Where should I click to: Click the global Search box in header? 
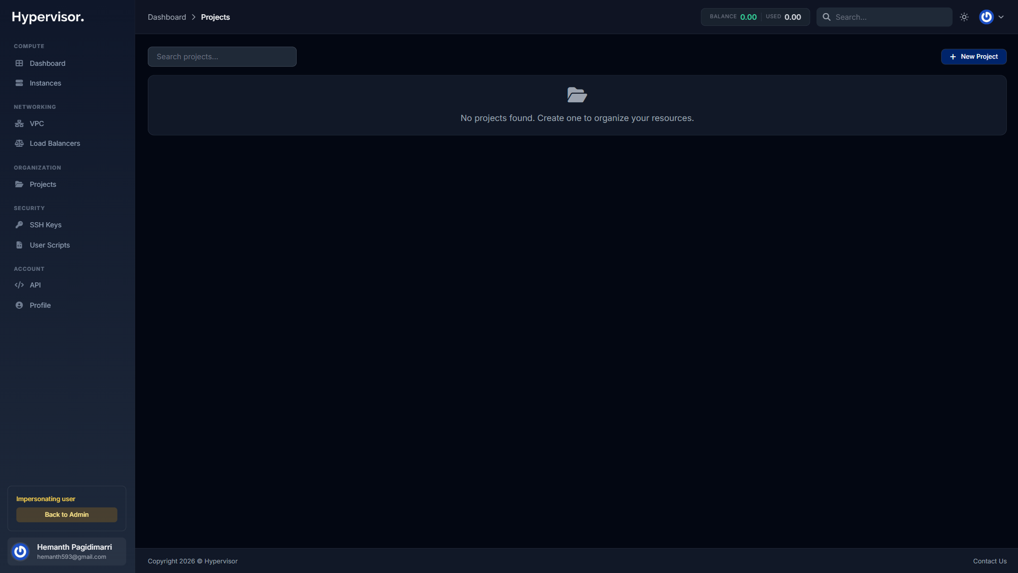click(x=891, y=17)
